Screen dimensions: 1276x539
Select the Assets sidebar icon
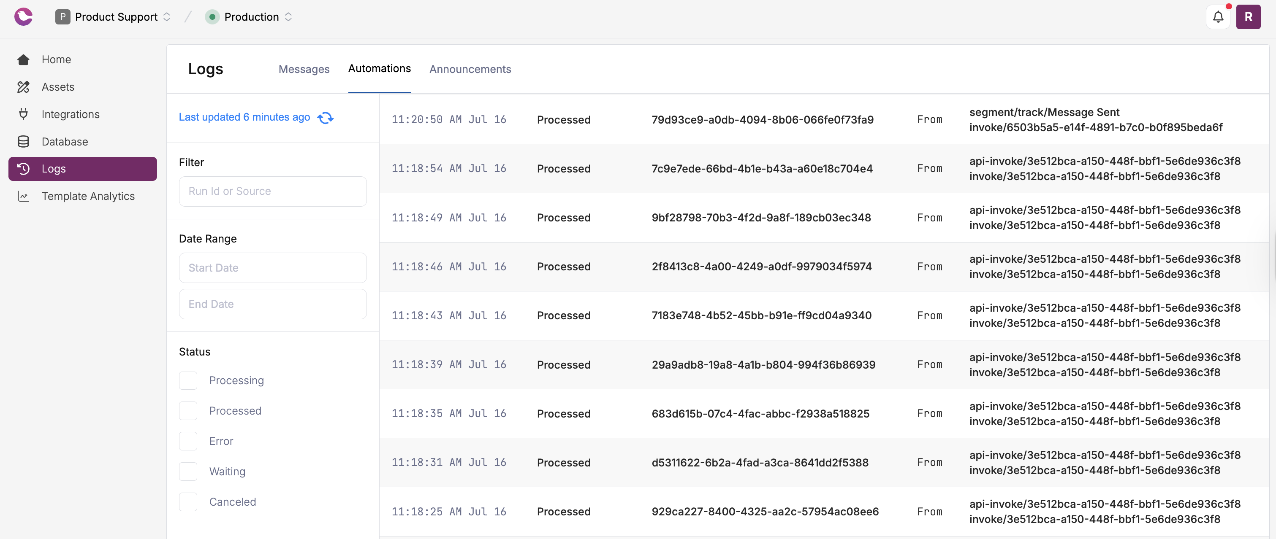[x=23, y=86]
